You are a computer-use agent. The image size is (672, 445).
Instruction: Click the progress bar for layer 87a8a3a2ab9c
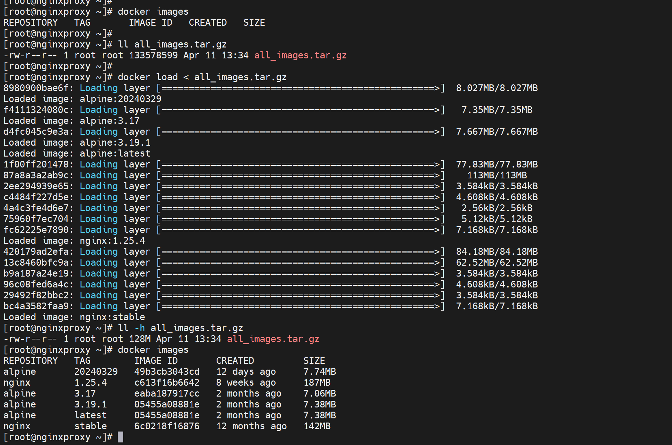[x=300, y=175]
